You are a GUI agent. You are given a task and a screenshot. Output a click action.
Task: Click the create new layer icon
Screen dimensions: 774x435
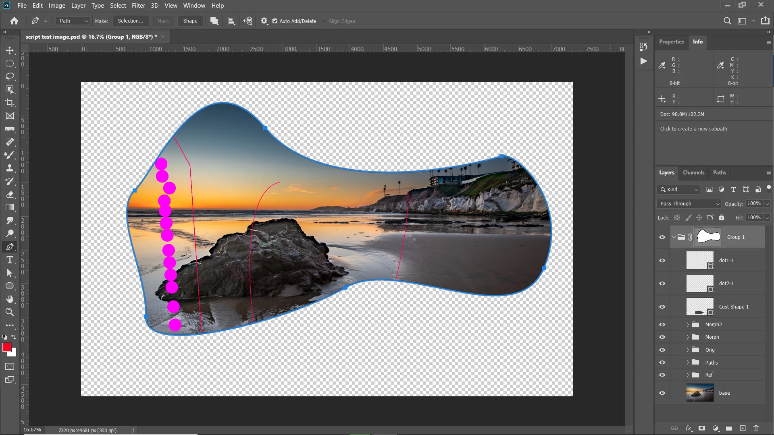[x=743, y=428]
